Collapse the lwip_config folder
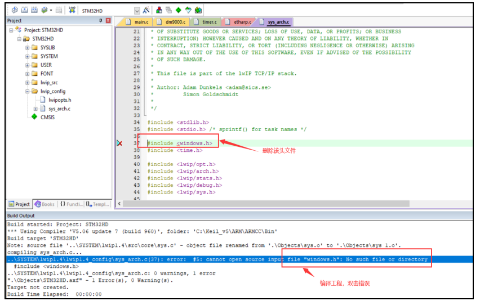The width and height of the screenshot is (480, 301). click(x=27, y=91)
